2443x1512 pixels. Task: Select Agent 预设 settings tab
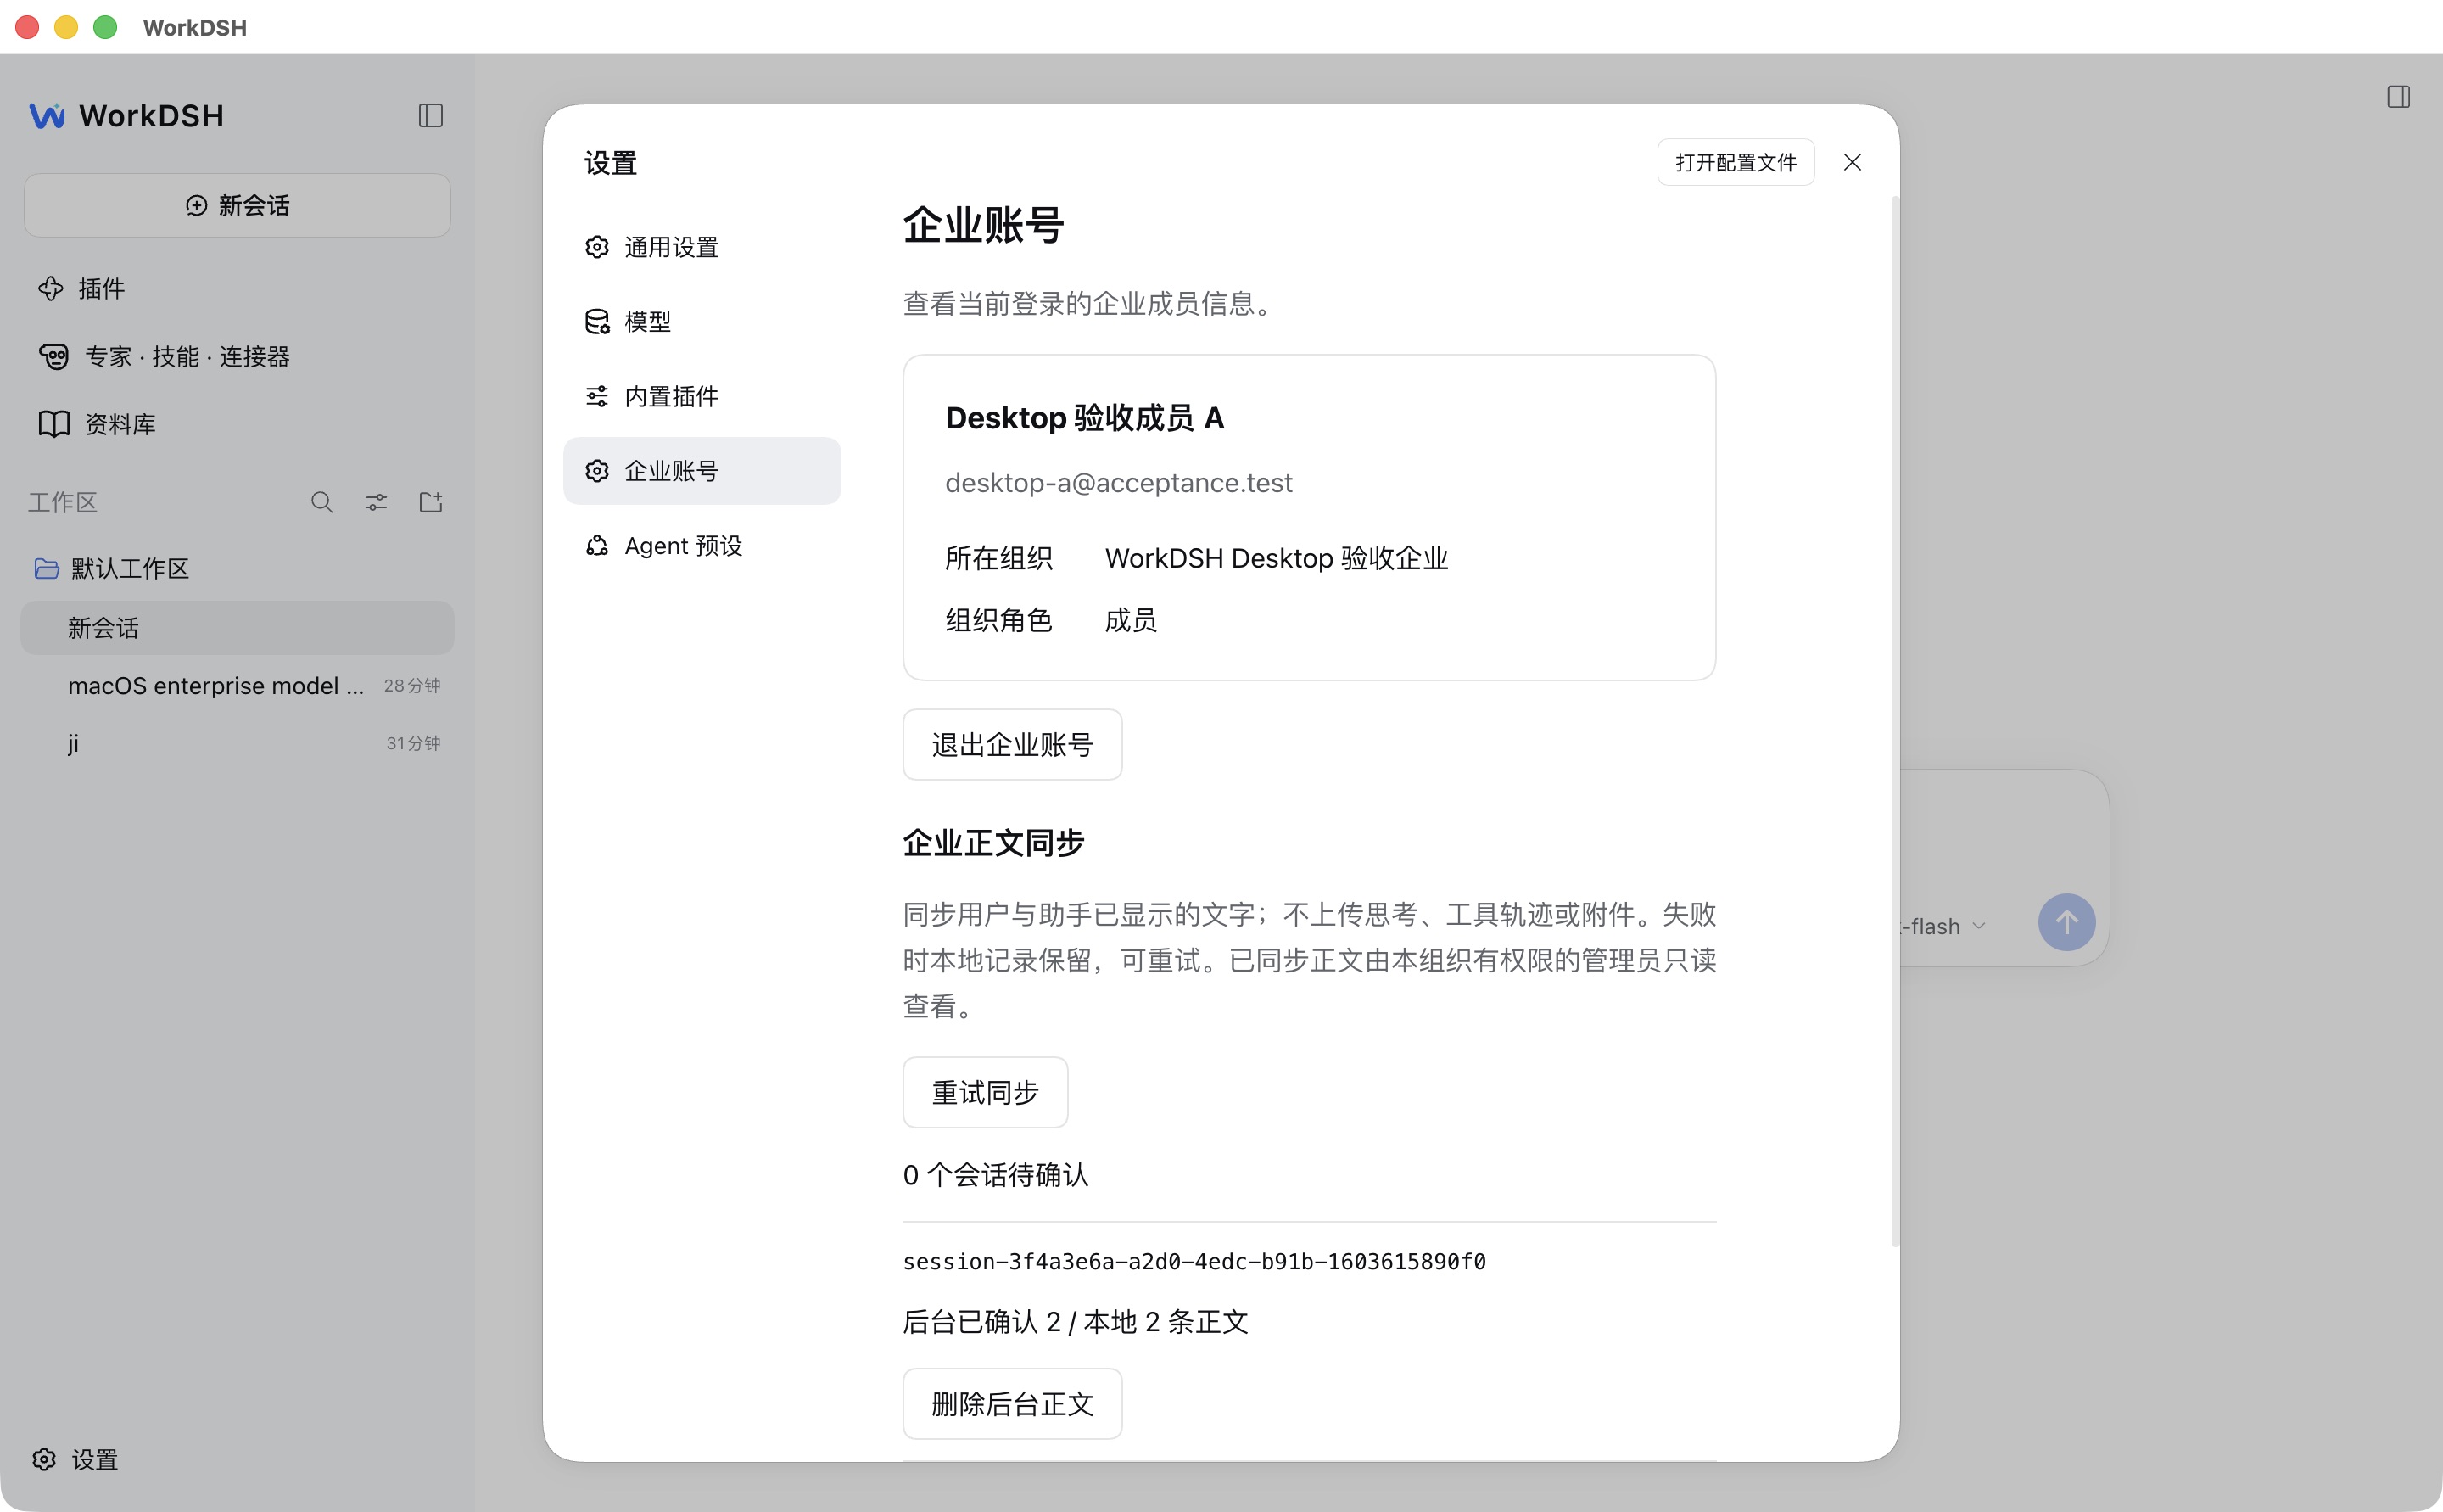[702, 545]
